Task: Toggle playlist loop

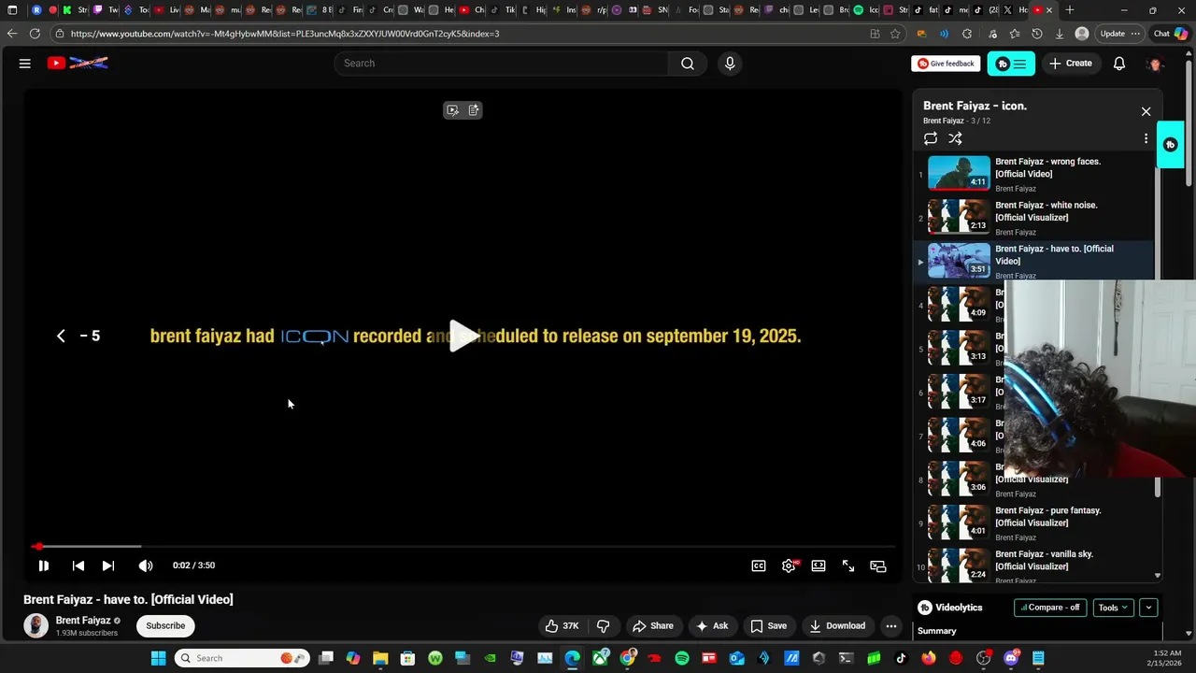Action: [931, 138]
